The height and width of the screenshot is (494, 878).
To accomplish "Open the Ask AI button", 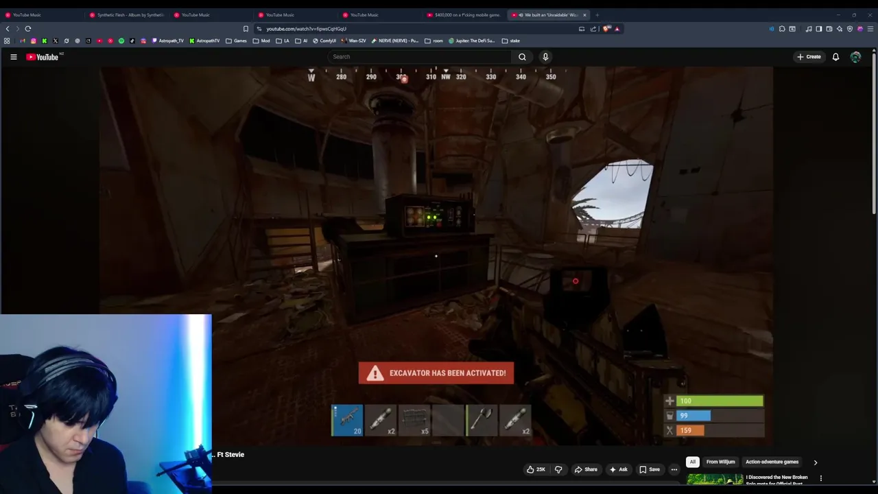I will click(x=618, y=469).
